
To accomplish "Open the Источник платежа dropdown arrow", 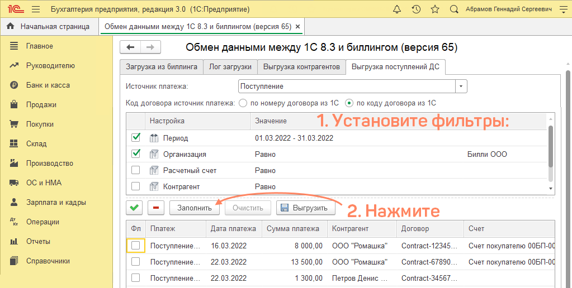I will pos(461,87).
